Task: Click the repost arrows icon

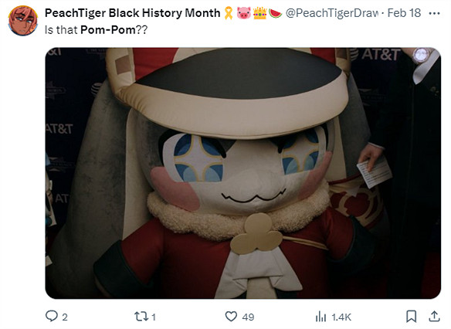Action: [x=141, y=317]
